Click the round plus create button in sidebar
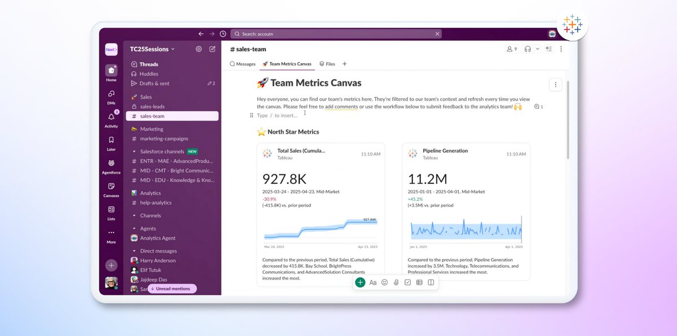 pyautogui.click(x=111, y=264)
